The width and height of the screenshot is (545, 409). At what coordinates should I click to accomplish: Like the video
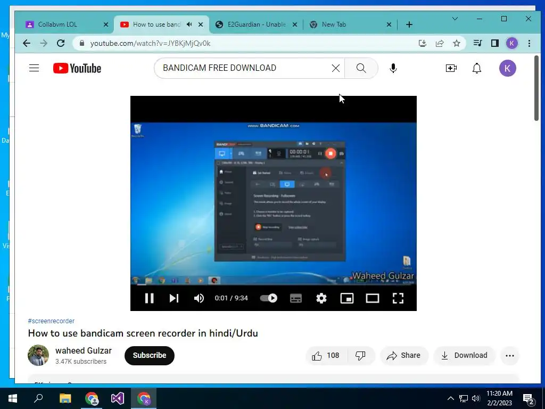326,355
